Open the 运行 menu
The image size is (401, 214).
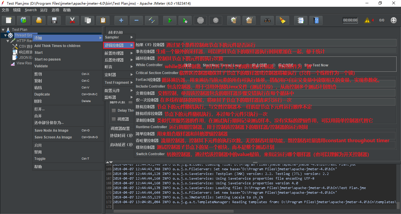click(x=44, y=10)
